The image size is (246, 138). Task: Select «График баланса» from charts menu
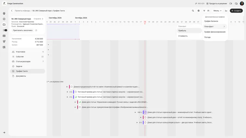[x=215, y=21]
